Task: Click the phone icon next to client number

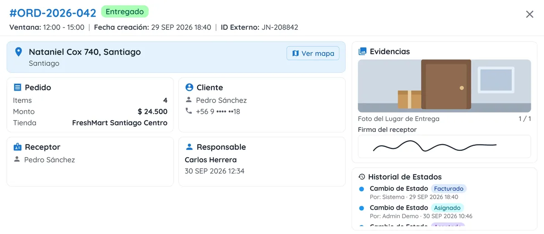Action: pyautogui.click(x=189, y=111)
